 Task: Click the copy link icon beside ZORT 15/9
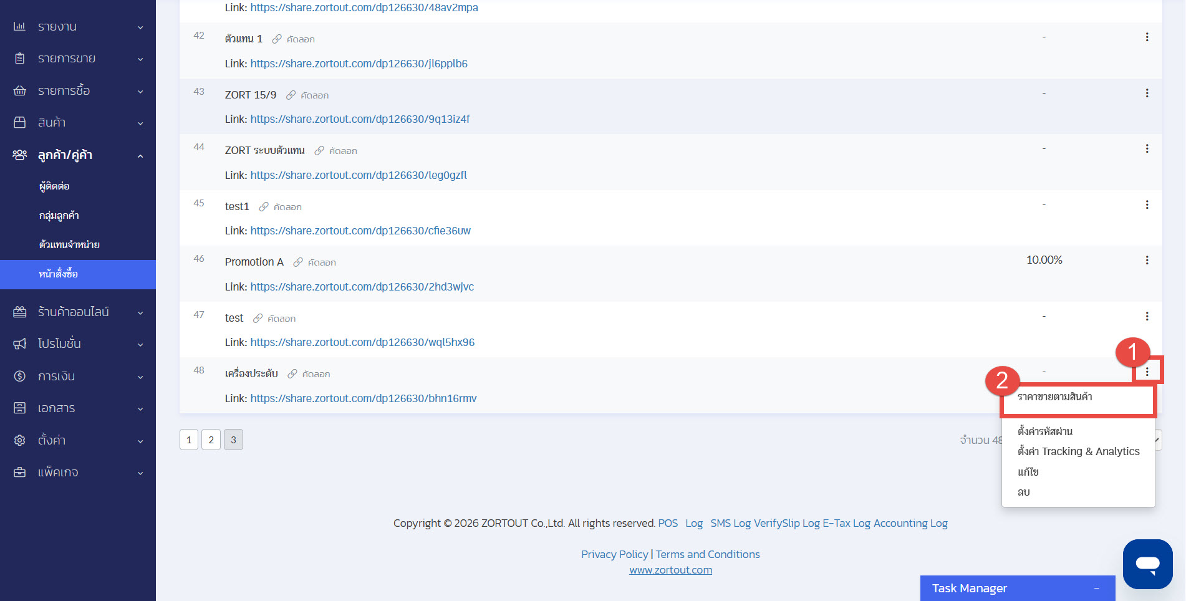click(x=291, y=95)
